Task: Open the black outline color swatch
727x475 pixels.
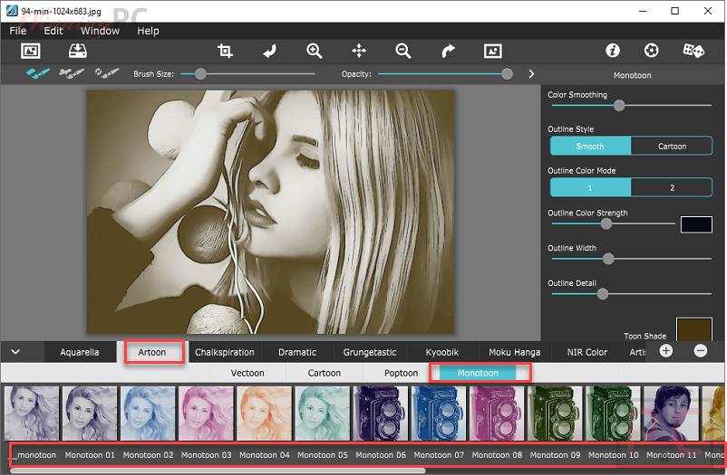Action: click(x=696, y=224)
